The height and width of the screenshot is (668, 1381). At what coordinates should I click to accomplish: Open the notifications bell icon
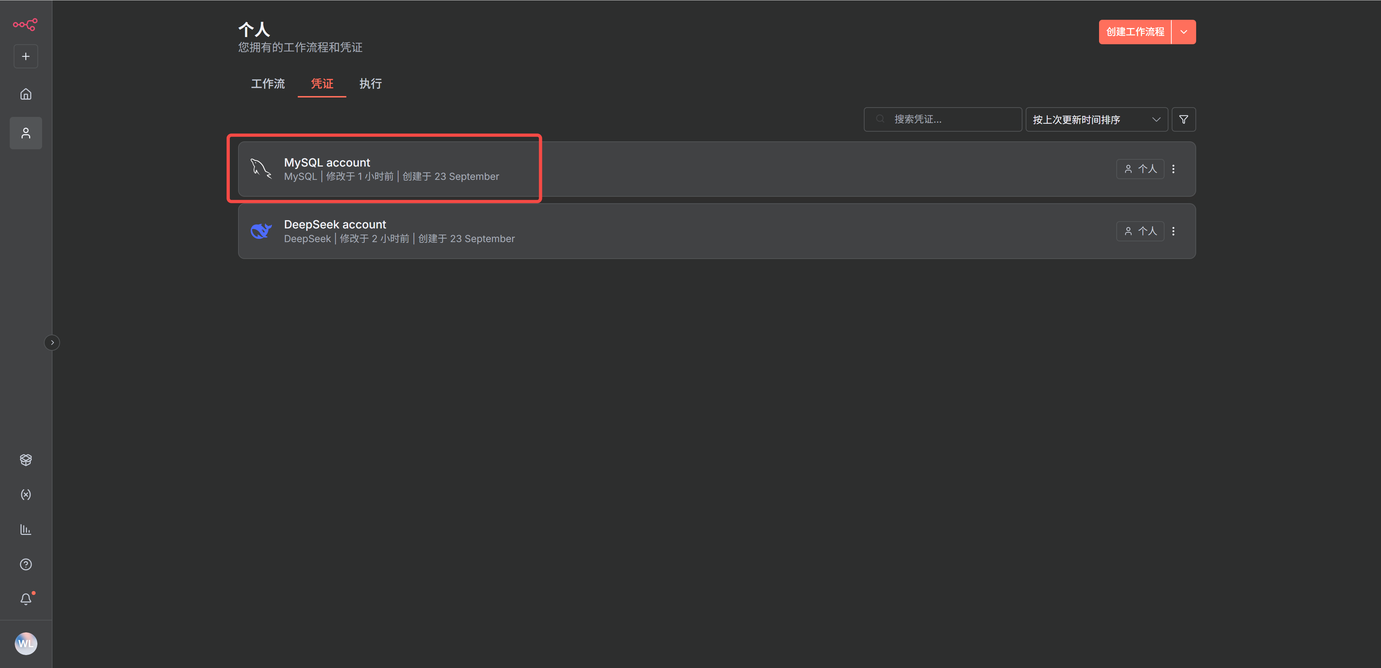[x=26, y=599]
